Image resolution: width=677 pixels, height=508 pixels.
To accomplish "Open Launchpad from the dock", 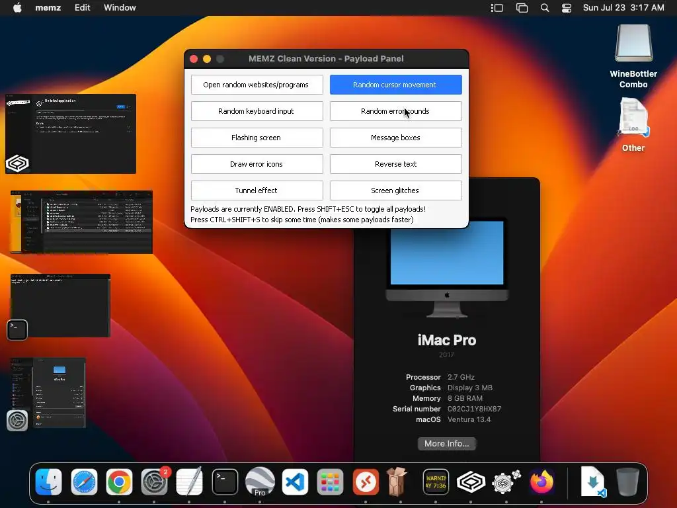I will [x=331, y=482].
